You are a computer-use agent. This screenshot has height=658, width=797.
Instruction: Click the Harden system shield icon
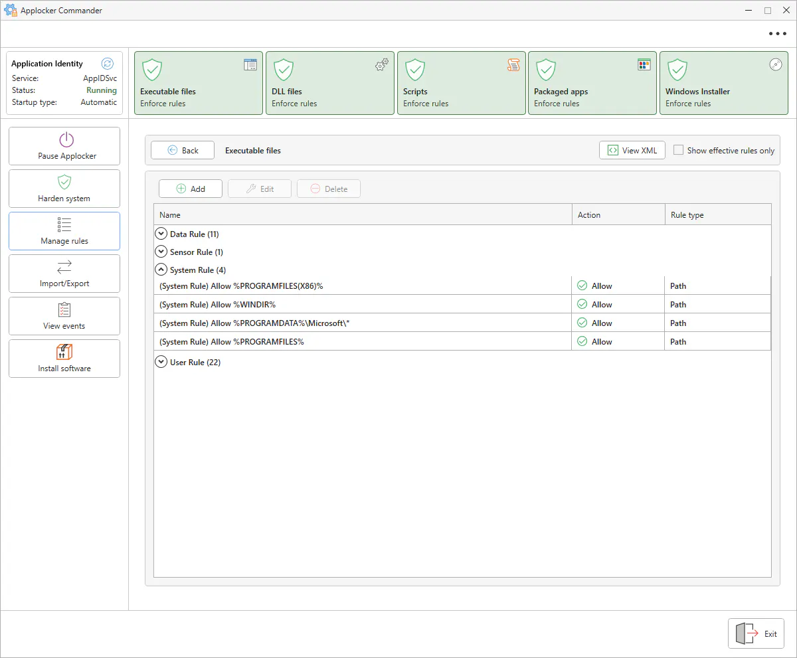click(x=64, y=182)
